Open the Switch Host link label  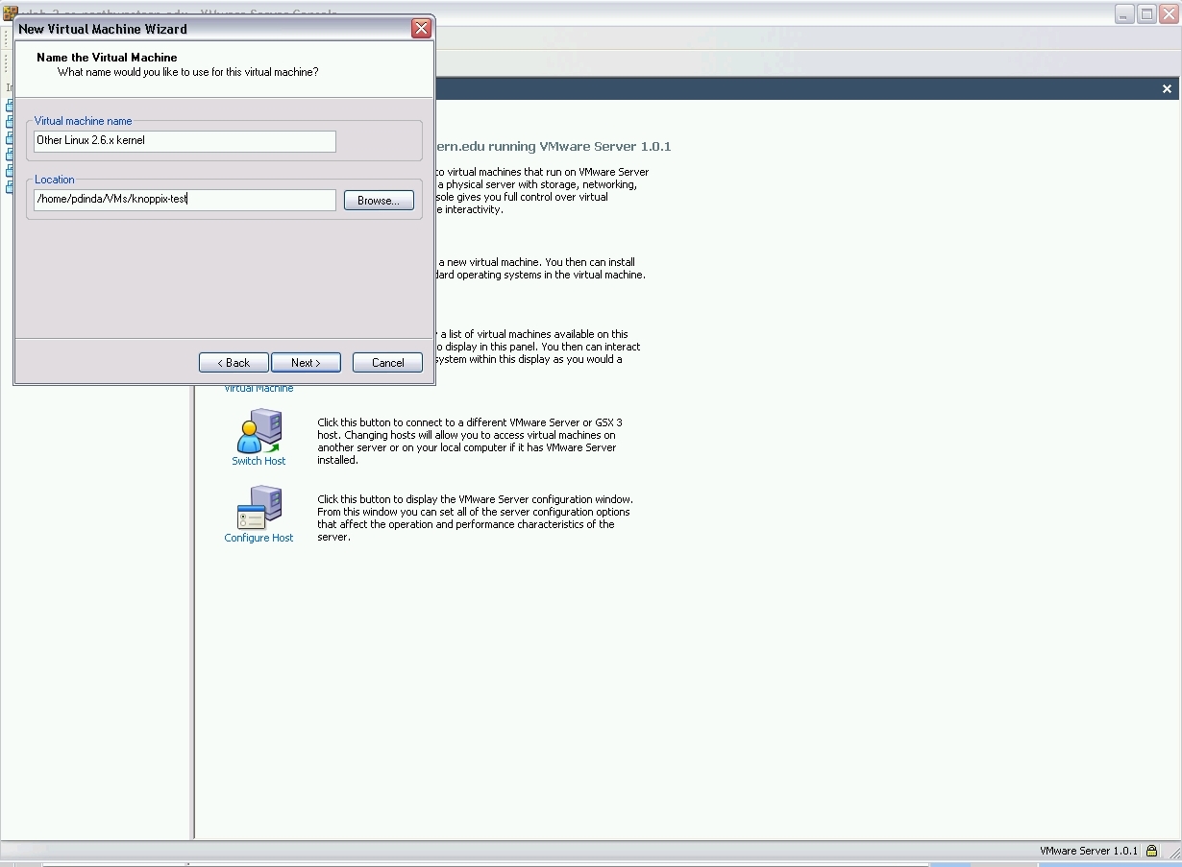259,461
